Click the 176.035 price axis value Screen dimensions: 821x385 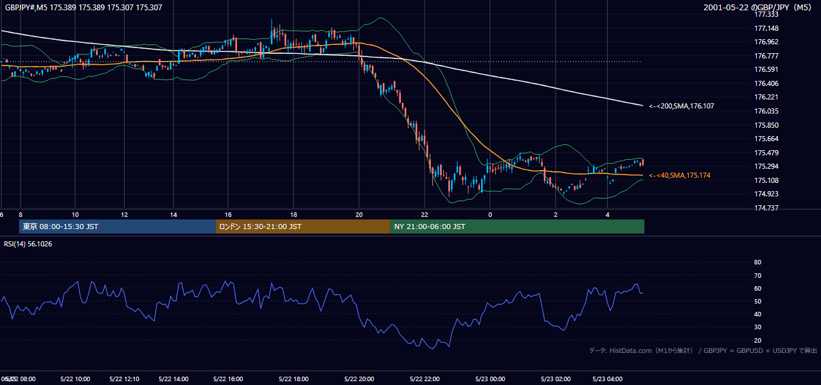[x=766, y=111]
